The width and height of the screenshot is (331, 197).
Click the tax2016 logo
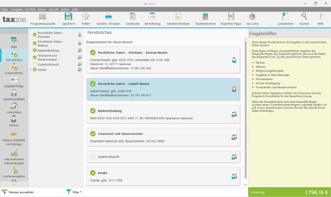click(x=14, y=19)
